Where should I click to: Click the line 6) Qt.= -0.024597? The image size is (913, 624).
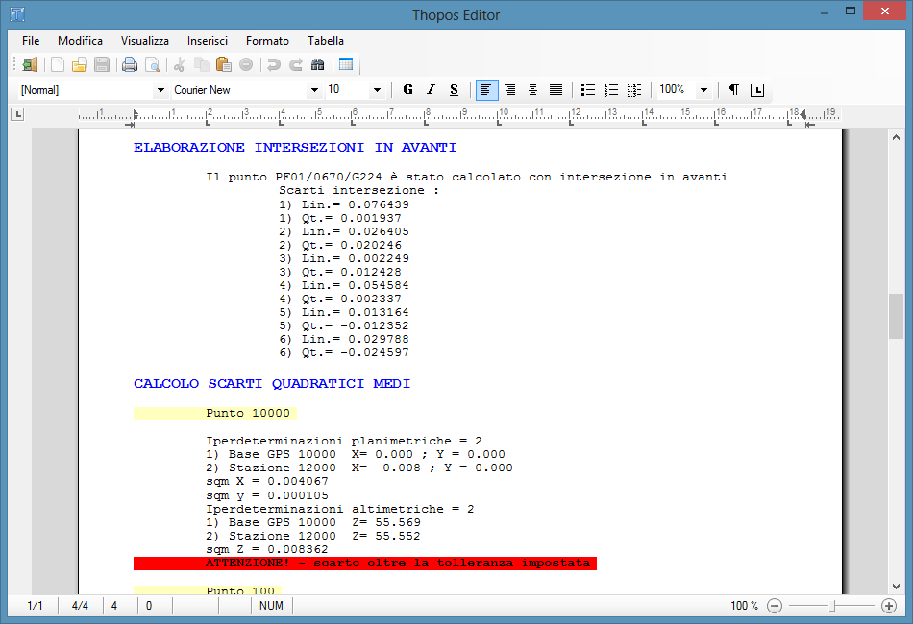[344, 352]
